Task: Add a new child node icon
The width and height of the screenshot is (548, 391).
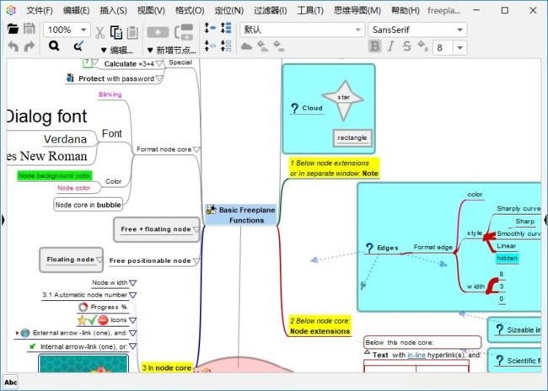Action: [184, 32]
